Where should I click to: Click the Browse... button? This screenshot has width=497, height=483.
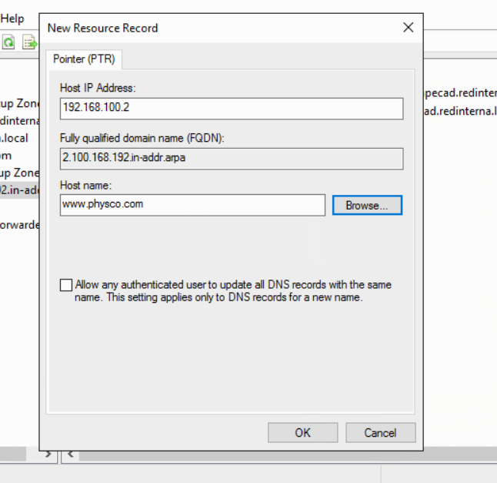[367, 205]
